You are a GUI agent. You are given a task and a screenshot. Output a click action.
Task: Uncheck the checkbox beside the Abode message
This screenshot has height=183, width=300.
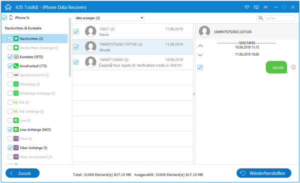coord(200,67)
